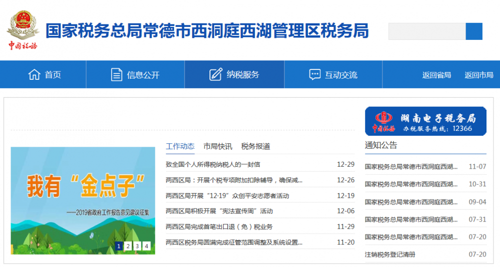Image resolution: width=500 pixels, height=267 pixels.
Task: Switch to the 工作动态 tab
Action: click(x=180, y=146)
